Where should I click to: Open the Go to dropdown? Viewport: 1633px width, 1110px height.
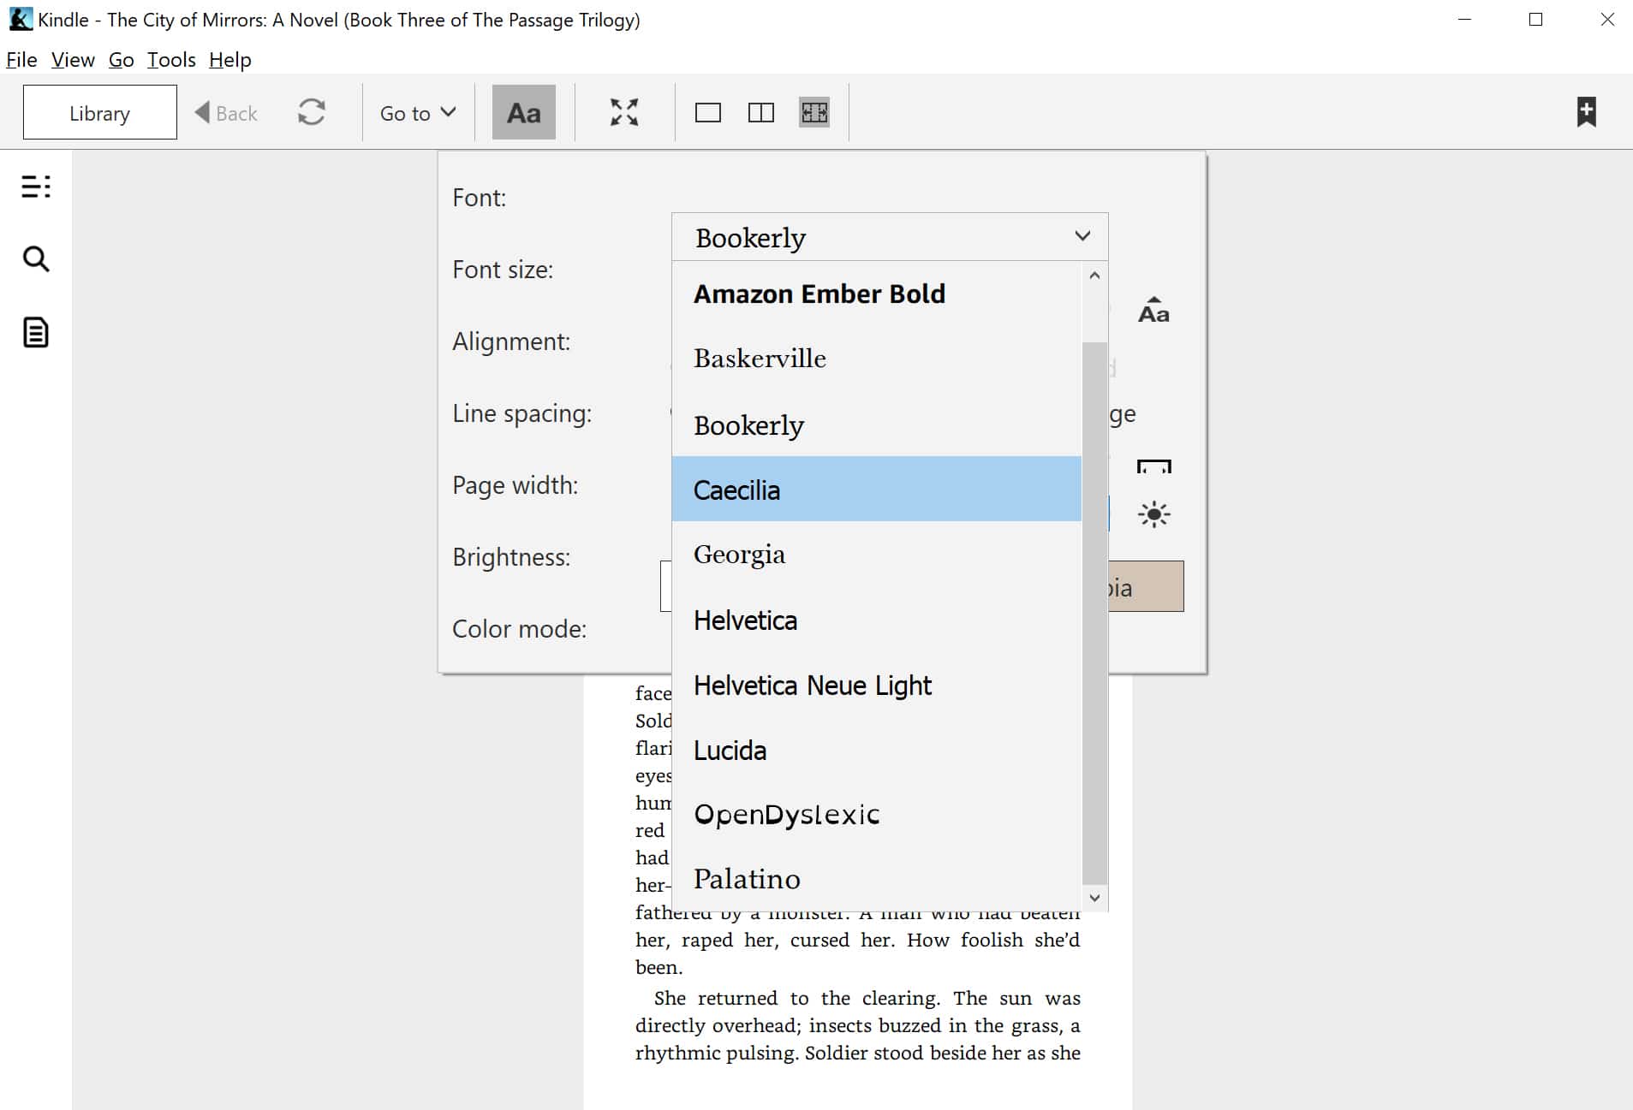point(418,113)
